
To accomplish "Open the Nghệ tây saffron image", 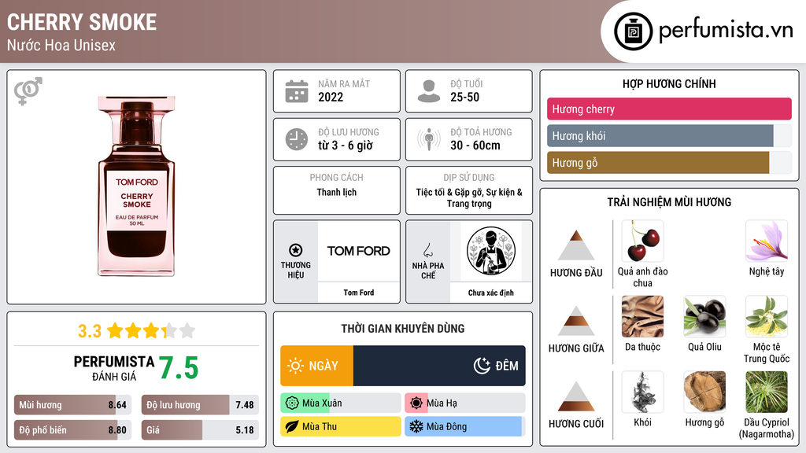I will [x=767, y=241].
